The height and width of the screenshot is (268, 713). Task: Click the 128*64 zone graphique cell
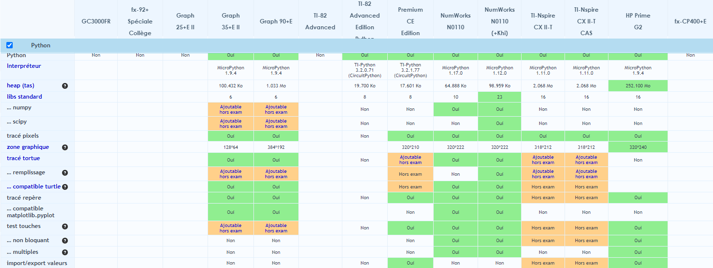click(x=231, y=147)
